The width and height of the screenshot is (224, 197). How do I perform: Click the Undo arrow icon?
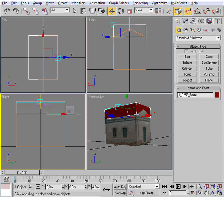[x=7, y=11]
